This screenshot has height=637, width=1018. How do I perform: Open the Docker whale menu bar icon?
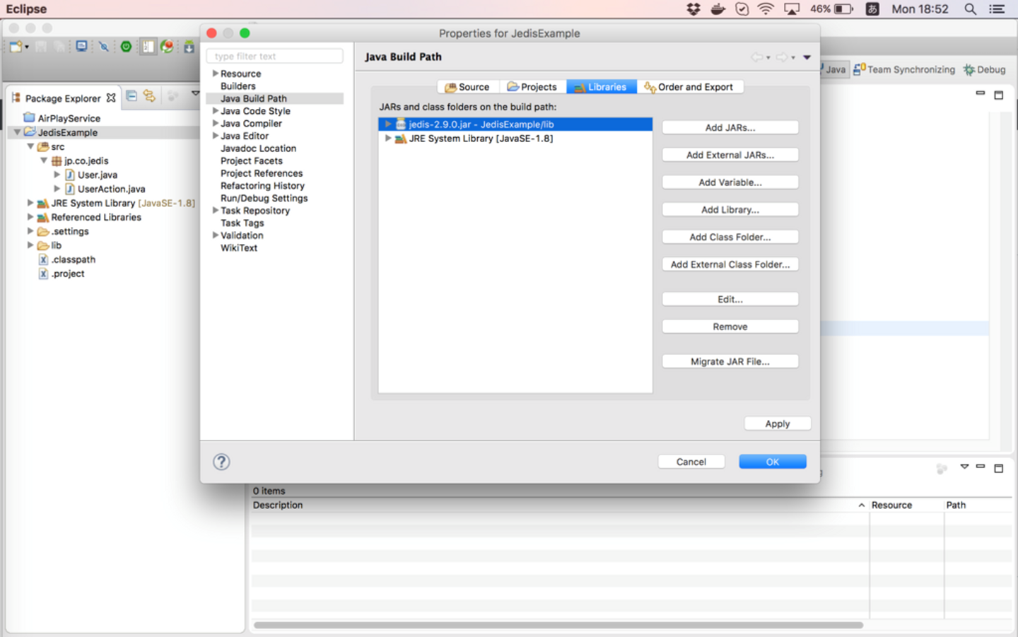pos(718,9)
